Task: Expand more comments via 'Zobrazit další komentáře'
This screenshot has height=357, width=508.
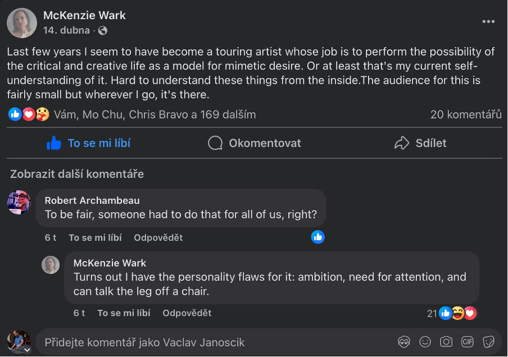Action: coord(77,174)
